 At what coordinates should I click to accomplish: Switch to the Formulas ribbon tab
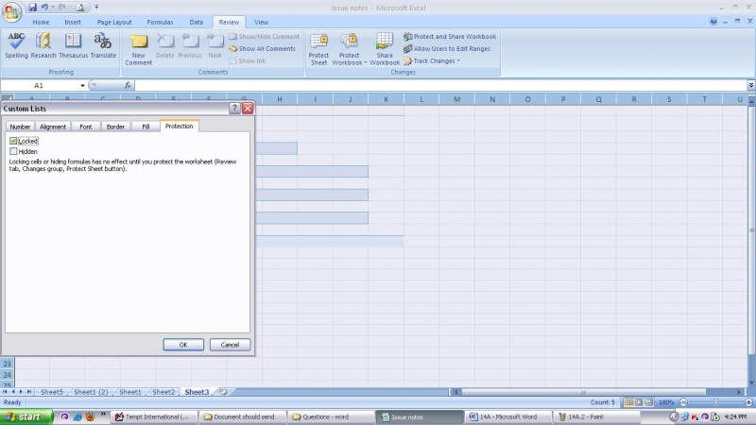tap(160, 22)
